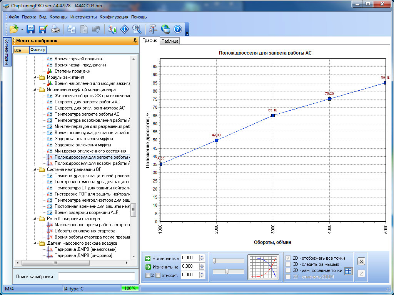Check the 'относит.' checkbox
This screenshot has width=394, height=295.
tap(158, 275)
